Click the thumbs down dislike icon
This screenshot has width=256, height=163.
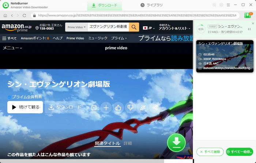pos(131,108)
